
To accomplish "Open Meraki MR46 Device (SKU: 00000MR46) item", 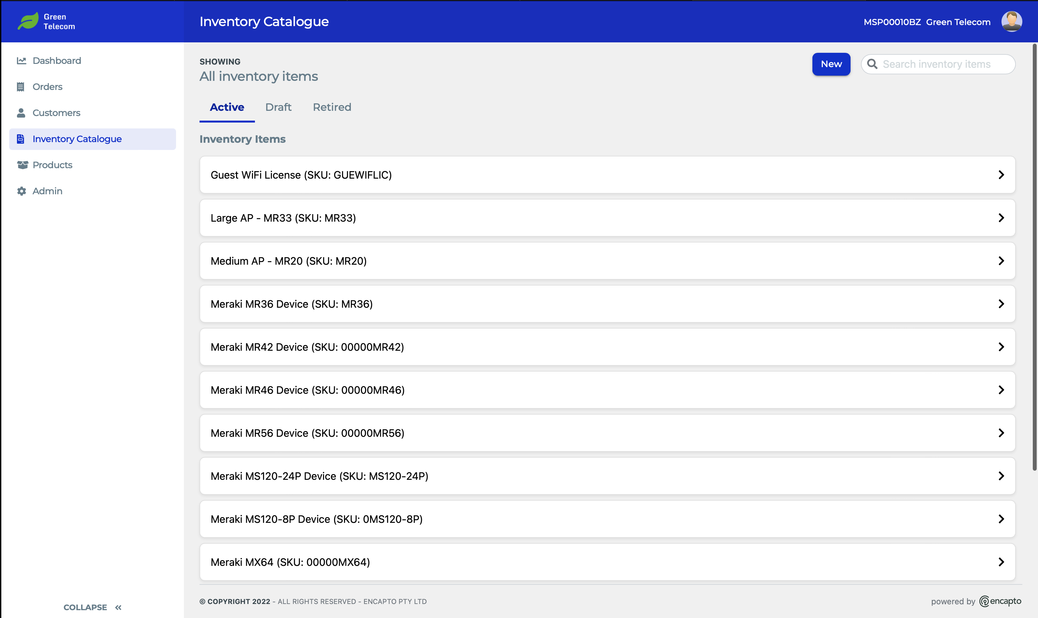I will [607, 390].
